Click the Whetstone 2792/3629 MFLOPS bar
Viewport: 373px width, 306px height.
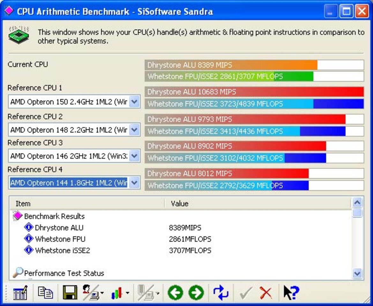pyautogui.click(x=254, y=185)
